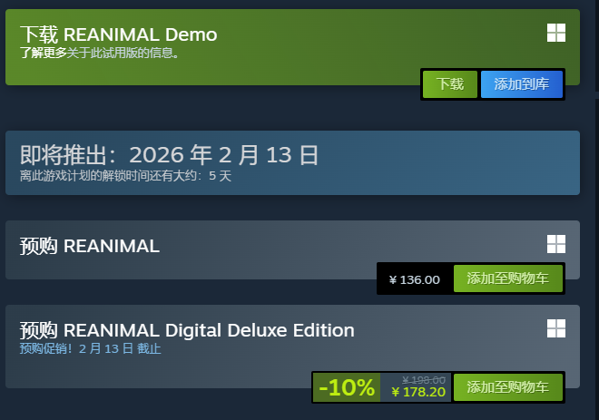
Task: Click the ¥136.00 price label
Action: click(x=414, y=279)
